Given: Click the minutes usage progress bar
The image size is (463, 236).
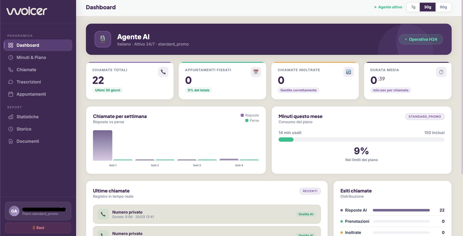Looking at the screenshot, I should coord(361,139).
